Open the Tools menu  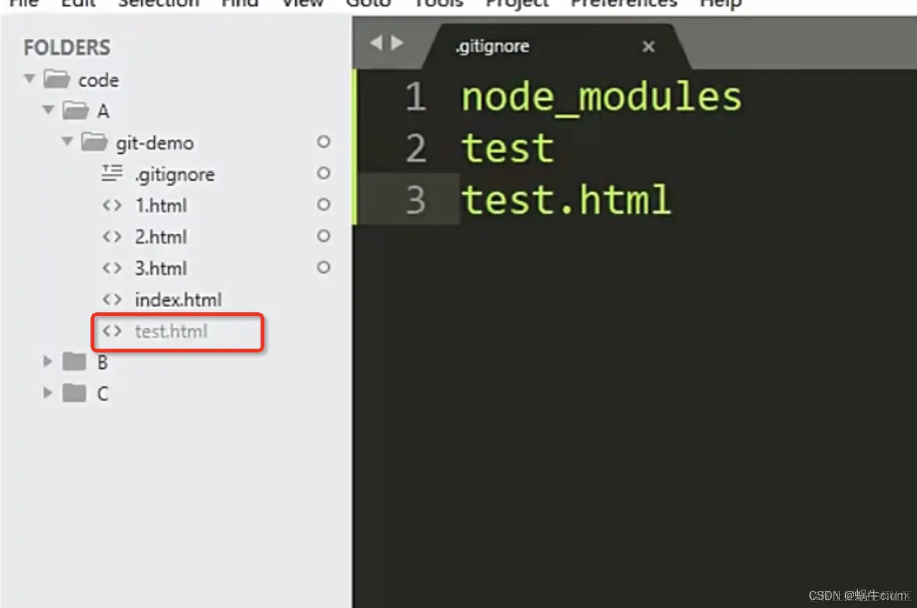point(439,3)
